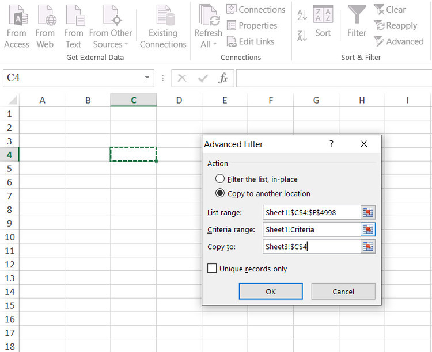Cancel the Advanced Filter dialog
The height and width of the screenshot is (352, 432).
343,292
